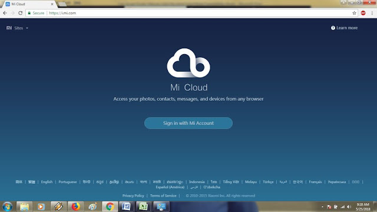Show hidden system tray icons
The width and height of the screenshot is (377, 212).
click(x=322, y=207)
